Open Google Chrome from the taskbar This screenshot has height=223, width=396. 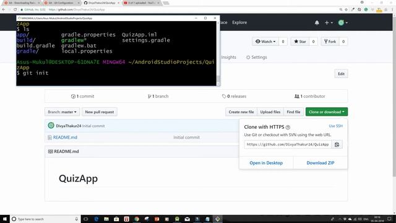pos(137,219)
